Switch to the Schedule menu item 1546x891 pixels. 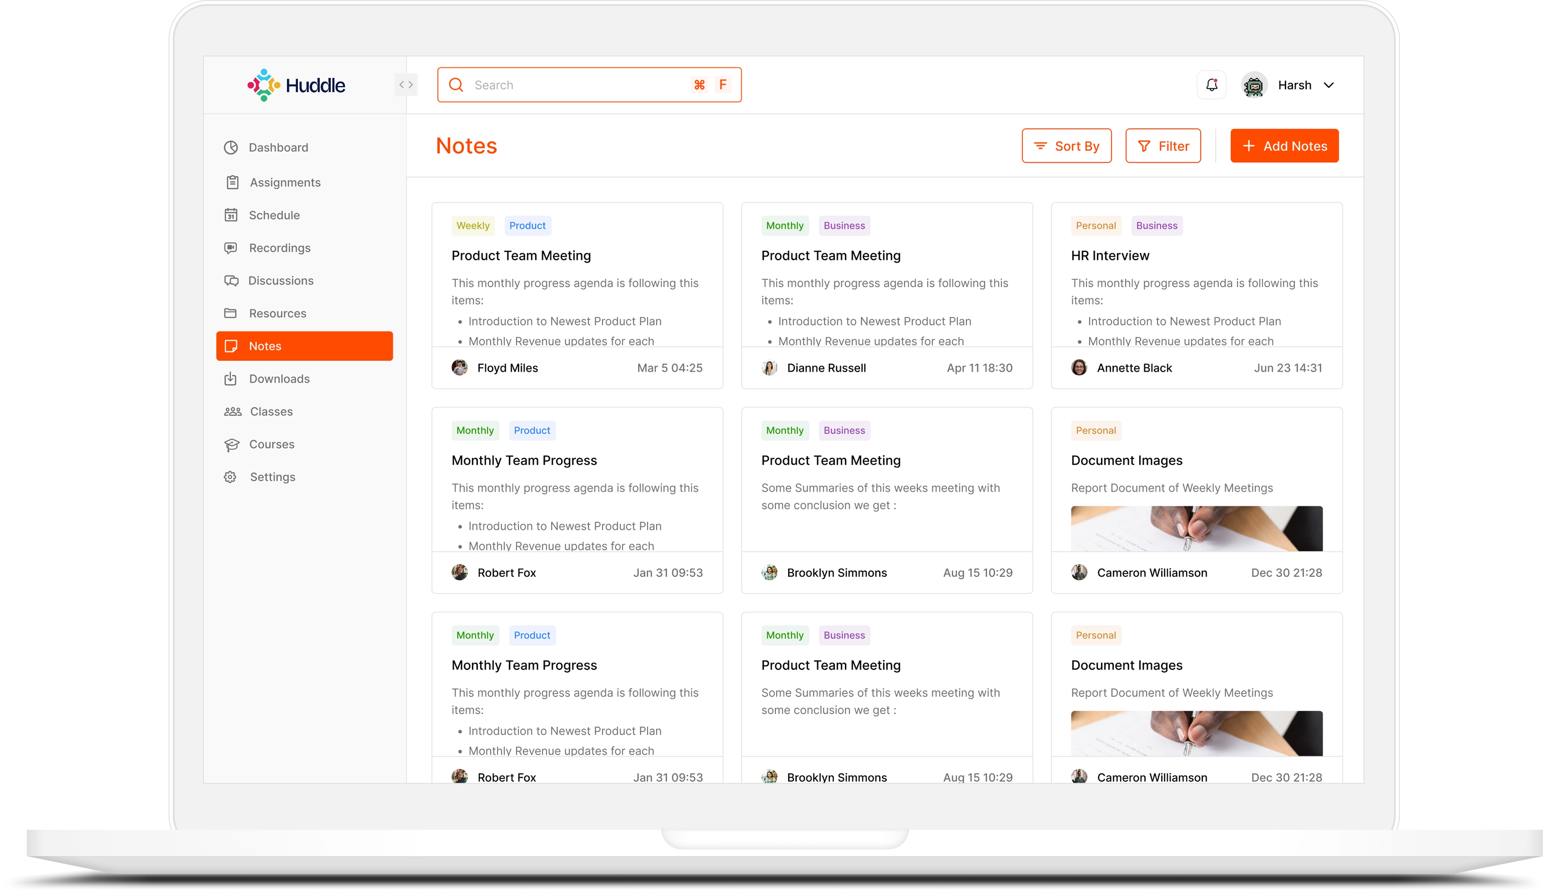pyautogui.click(x=274, y=215)
